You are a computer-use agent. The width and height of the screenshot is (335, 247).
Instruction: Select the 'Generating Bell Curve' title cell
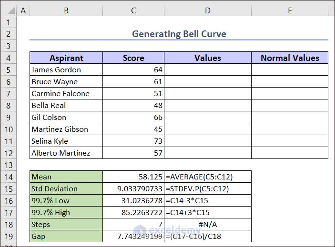pyautogui.click(x=179, y=34)
